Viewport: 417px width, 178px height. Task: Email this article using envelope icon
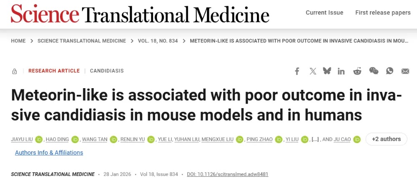click(x=405, y=71)
